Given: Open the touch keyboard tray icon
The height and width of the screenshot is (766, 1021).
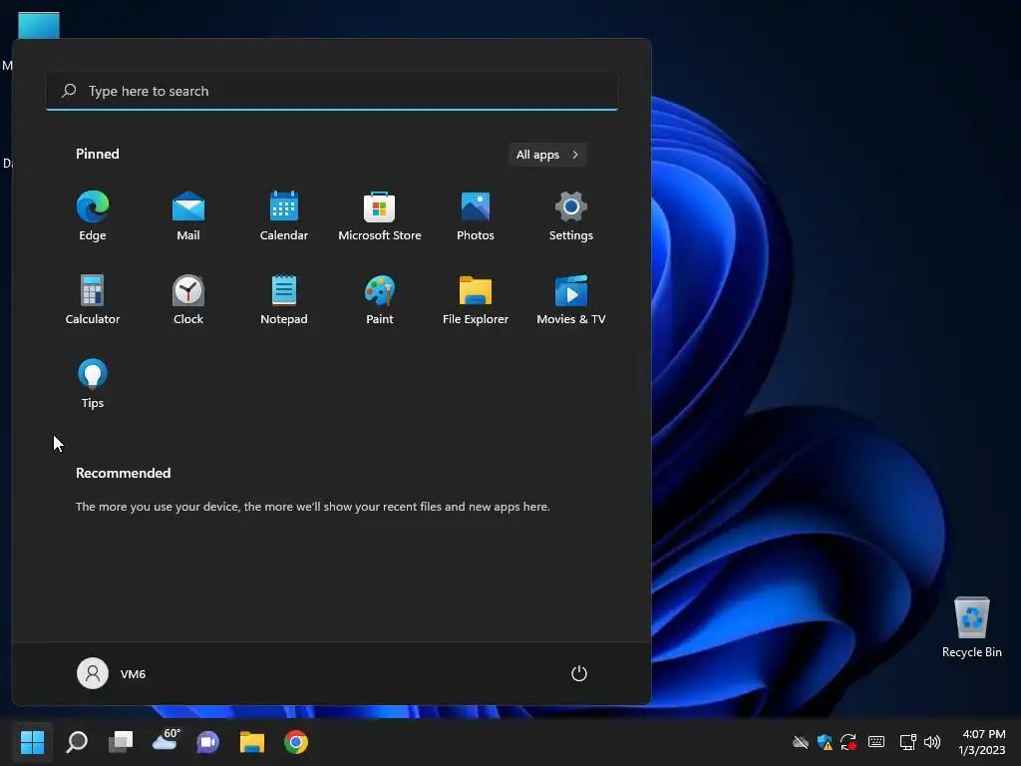Looking at the screenshot, I should tap(876, 742).
